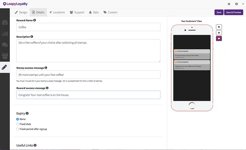246x150 pixels.
Task: Select the None expiry option
Action: 18,119
